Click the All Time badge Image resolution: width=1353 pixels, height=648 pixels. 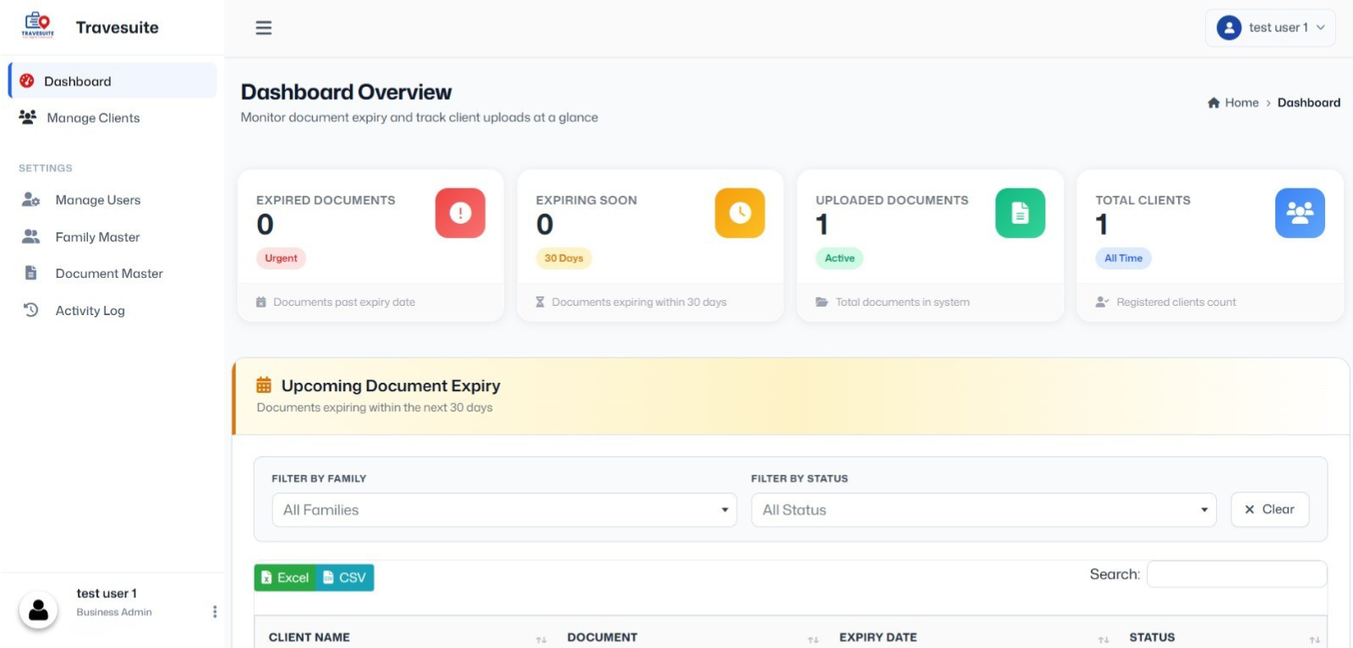click(x=1123, y=259)
